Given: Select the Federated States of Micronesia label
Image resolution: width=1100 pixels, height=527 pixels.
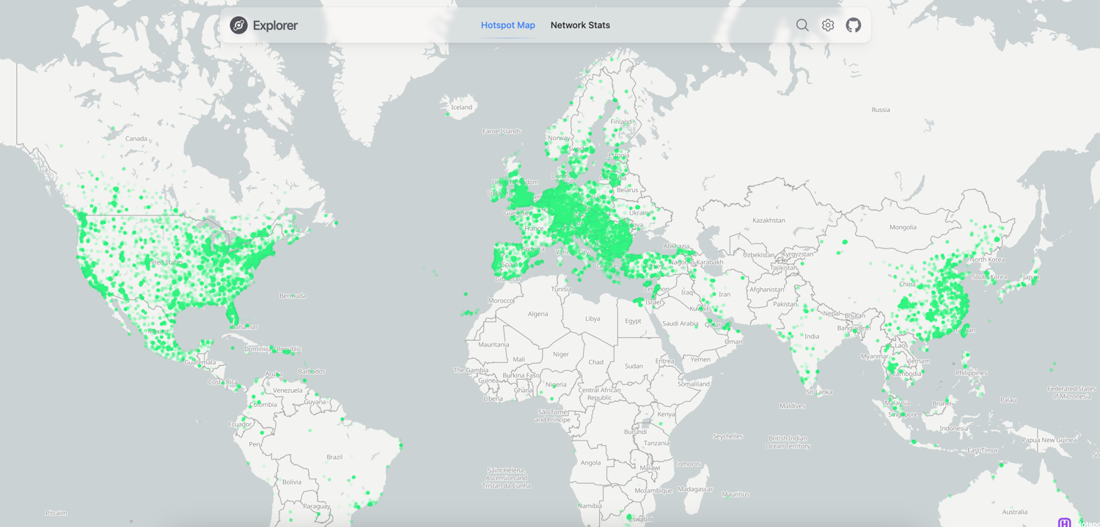Looking at the screenshot, I should point(1071,393).
